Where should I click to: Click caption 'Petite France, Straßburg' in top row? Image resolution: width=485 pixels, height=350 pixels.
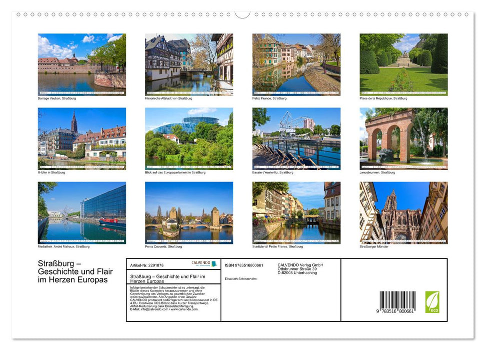269,98
